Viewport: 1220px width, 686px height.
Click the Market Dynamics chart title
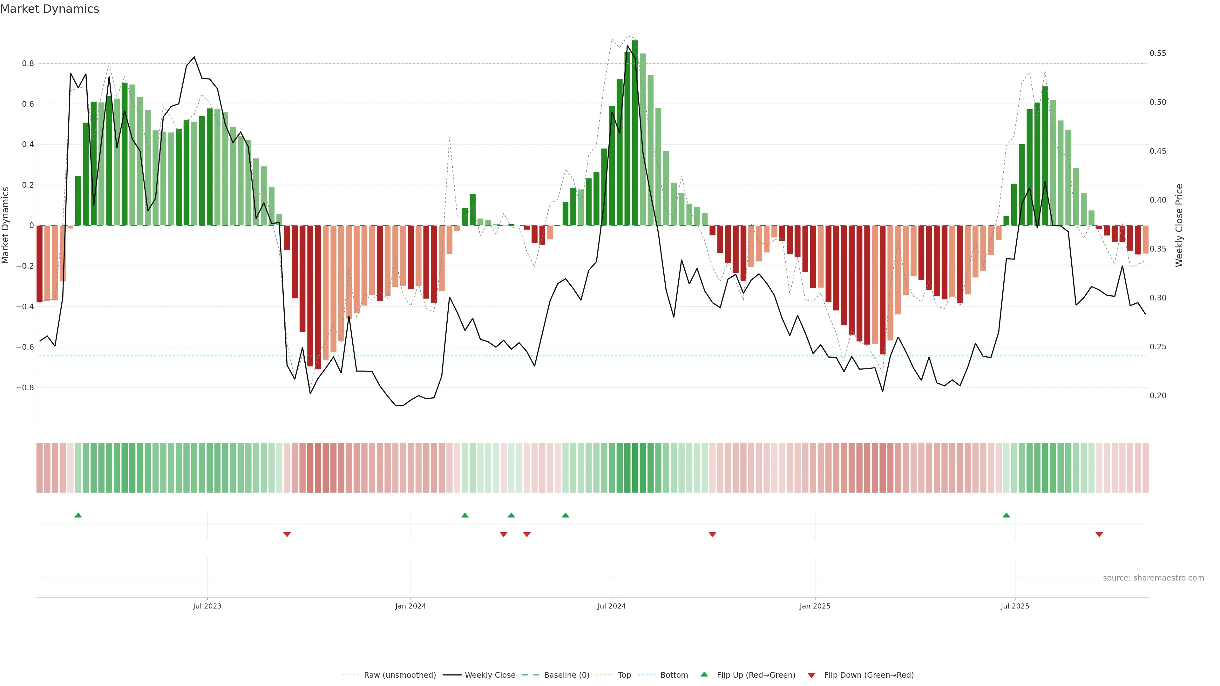[x=50, y=9]
